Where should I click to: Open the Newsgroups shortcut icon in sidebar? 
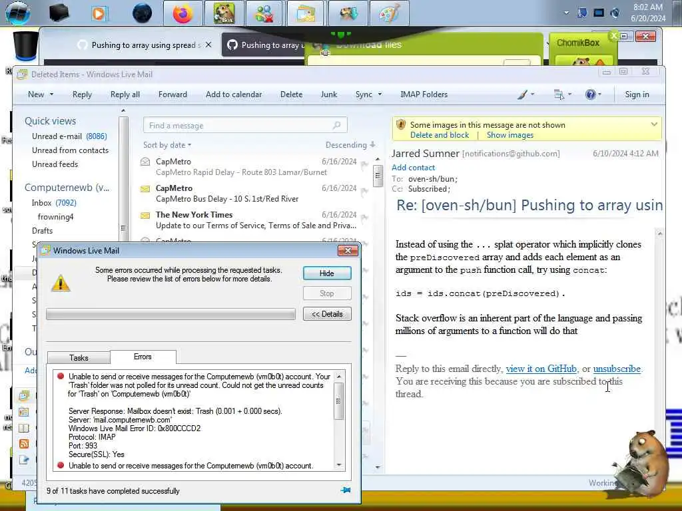pyautogui.click(x=24, y=460)
